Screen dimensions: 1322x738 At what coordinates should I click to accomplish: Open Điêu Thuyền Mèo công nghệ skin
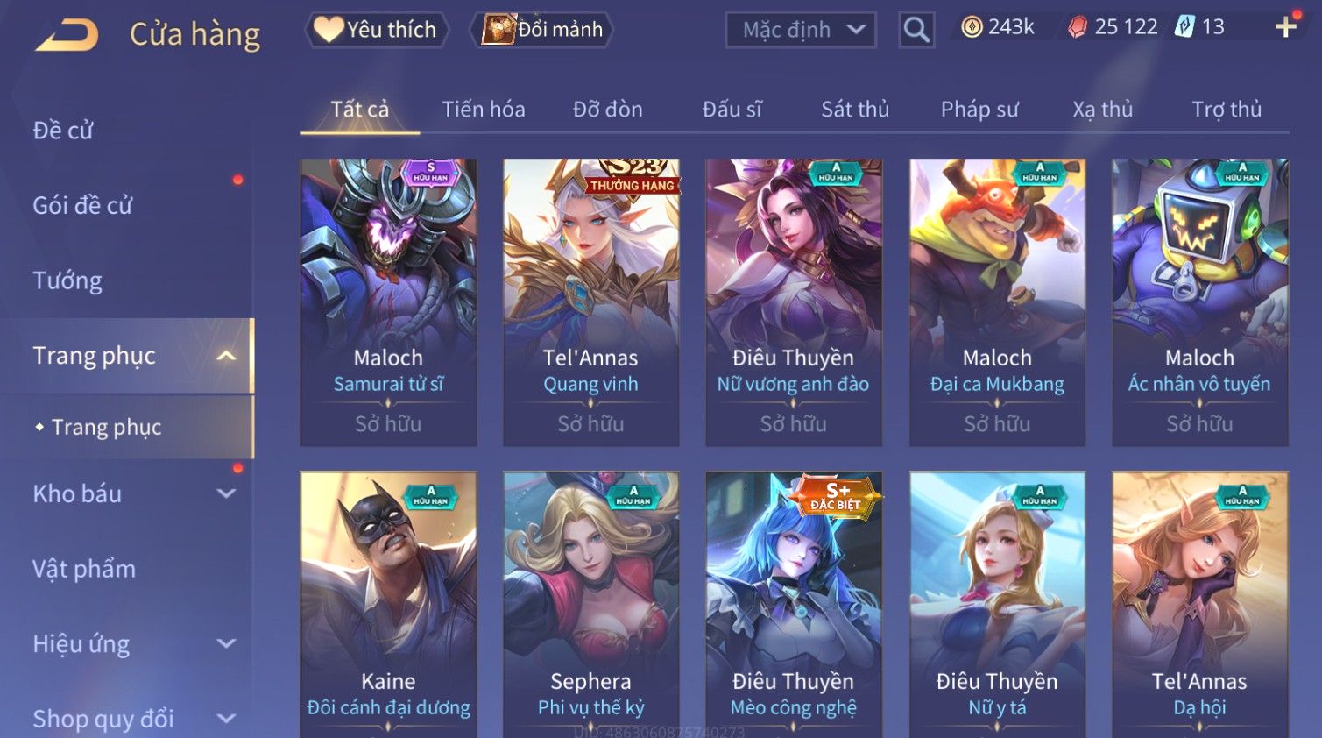point(794,605)
